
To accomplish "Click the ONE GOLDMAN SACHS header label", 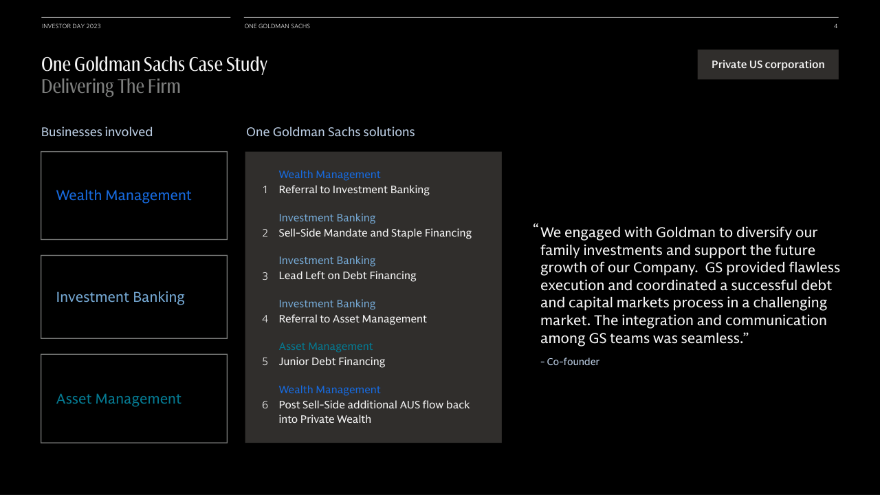I will coord(277,26).
